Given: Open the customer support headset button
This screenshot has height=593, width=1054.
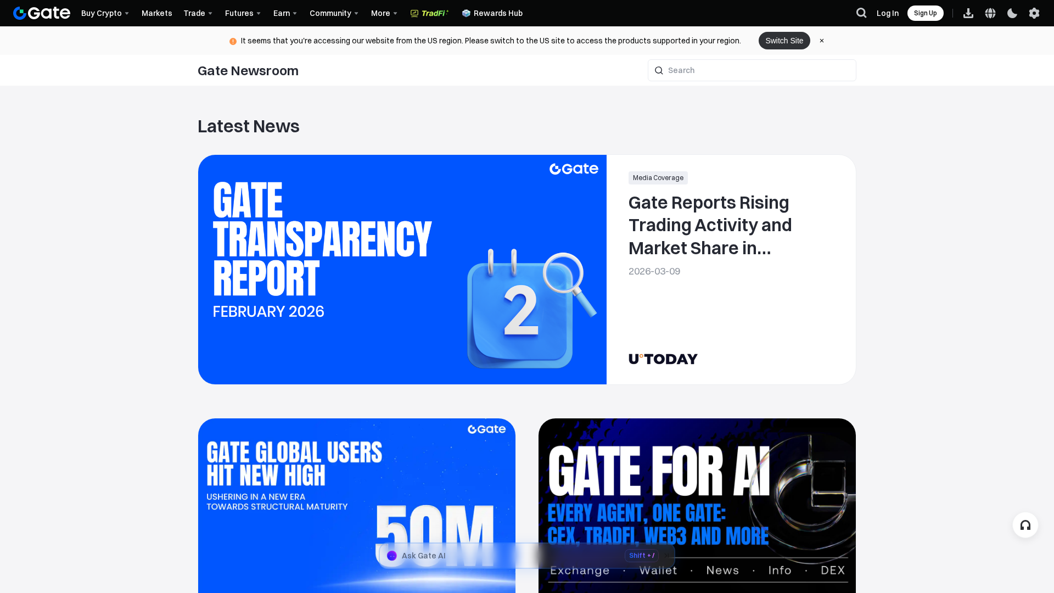Looking at the screenshot, I should tap(1025, 525).
